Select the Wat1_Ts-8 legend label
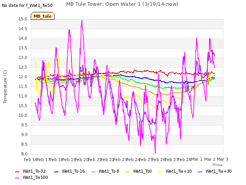 click(x=109, y=171)
